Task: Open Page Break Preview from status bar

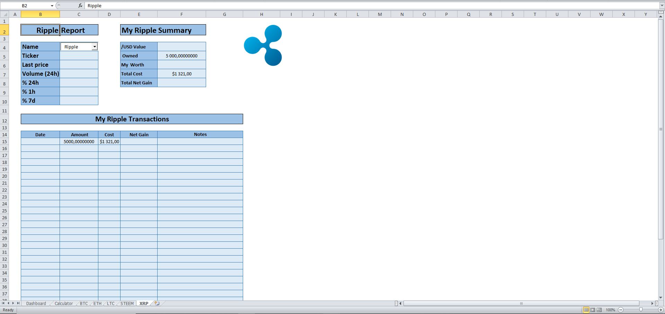Action: 599,310
